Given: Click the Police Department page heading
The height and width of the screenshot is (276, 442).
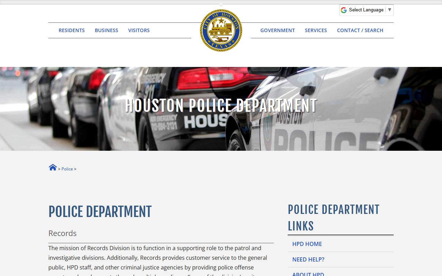Looking at the screenshot, I should pyautogui.click(x=100, y=211).
